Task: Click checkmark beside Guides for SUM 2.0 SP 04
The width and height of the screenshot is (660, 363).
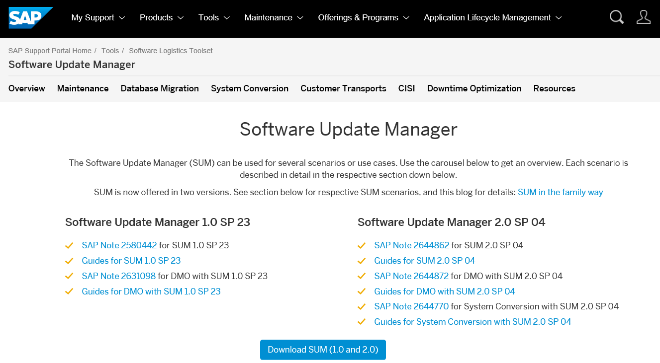Action: click(362, 261)
